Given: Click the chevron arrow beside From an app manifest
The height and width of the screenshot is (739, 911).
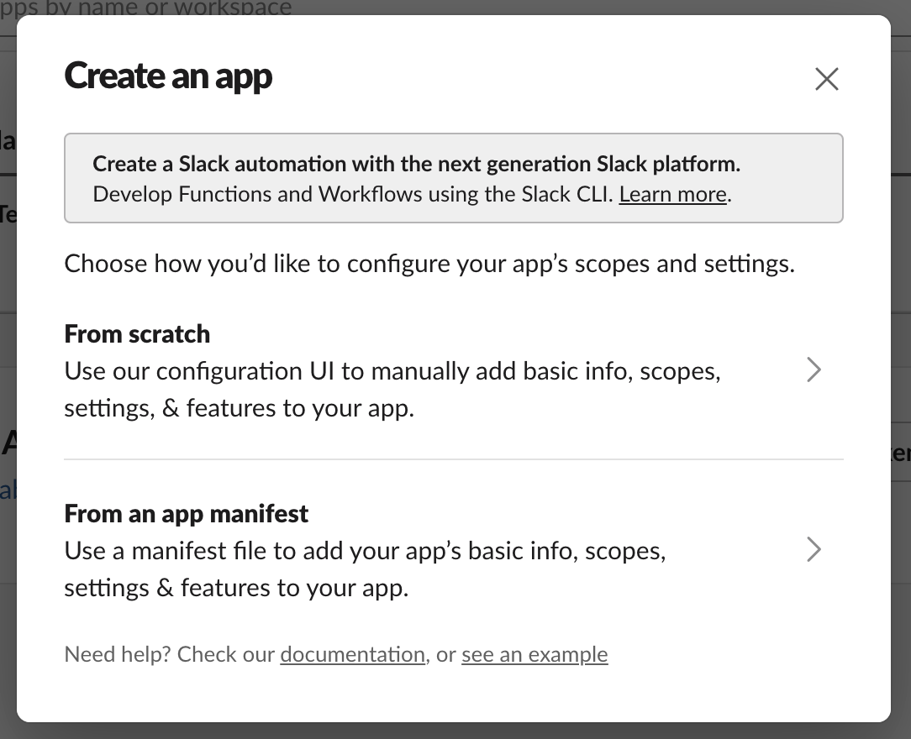Looking at the screenshot, I should coord(814,550).
